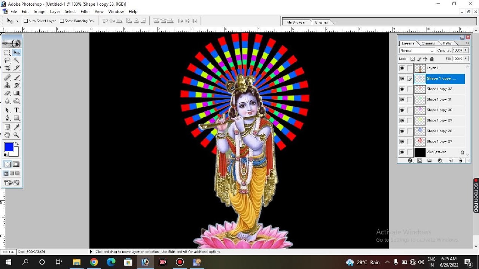Select the Shape 1 copy 29 layer
Image resolution: width=479 pixels, height=269 pixels.
(440, 121)
